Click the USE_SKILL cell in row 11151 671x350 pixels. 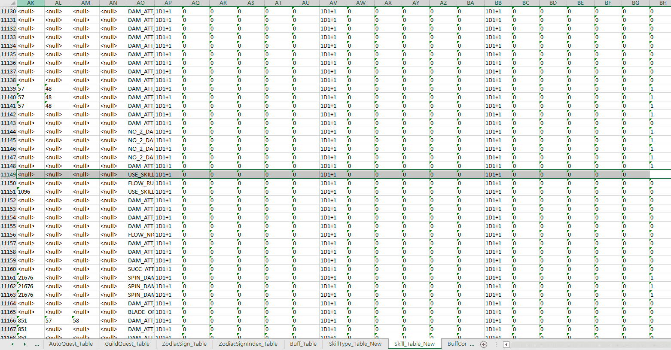tap(140, 192)
